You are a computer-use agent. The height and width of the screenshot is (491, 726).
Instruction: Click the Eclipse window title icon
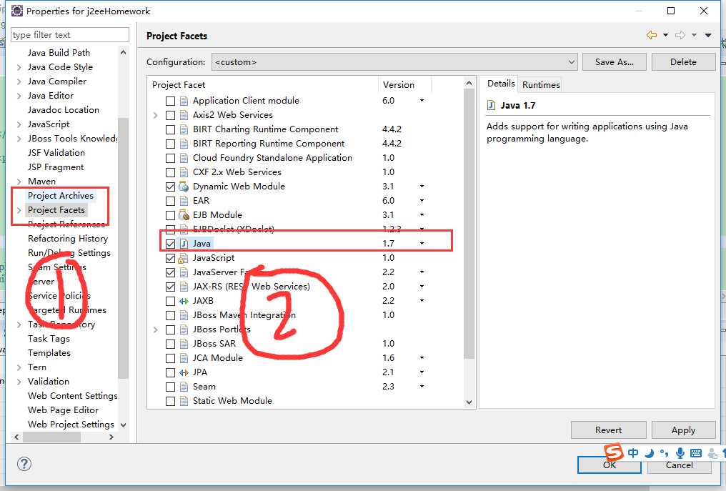[17, 11]
